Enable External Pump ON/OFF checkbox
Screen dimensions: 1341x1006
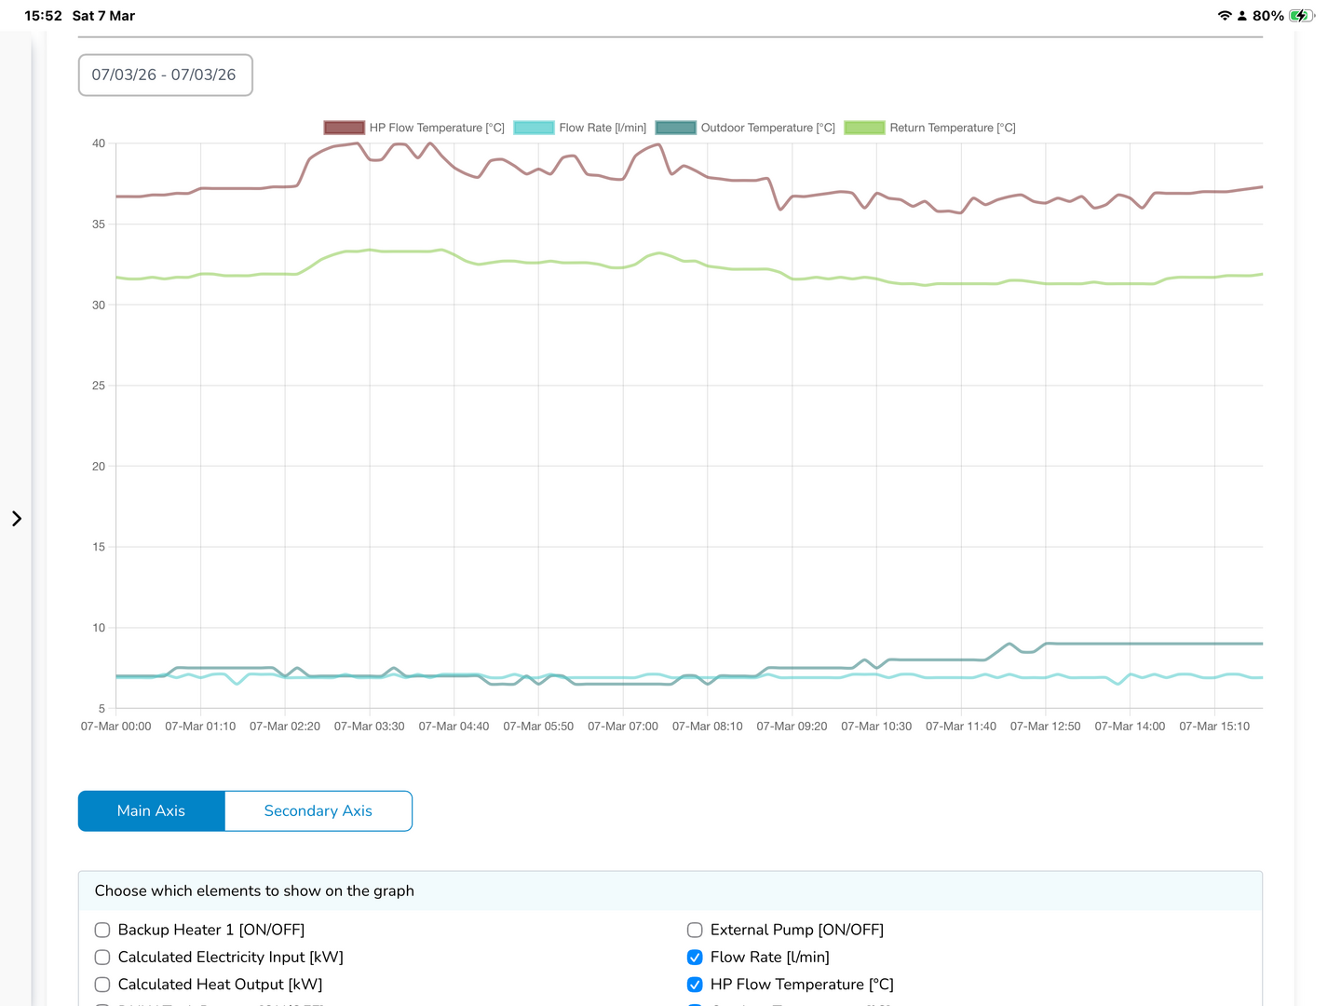[695, 930]
